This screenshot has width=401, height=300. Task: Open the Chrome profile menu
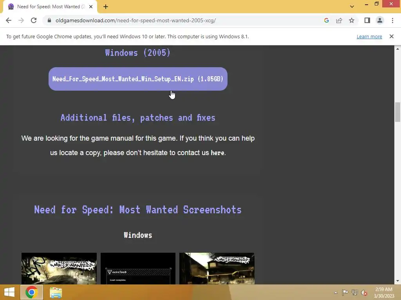pyautogui.click(x=380, y=20)
